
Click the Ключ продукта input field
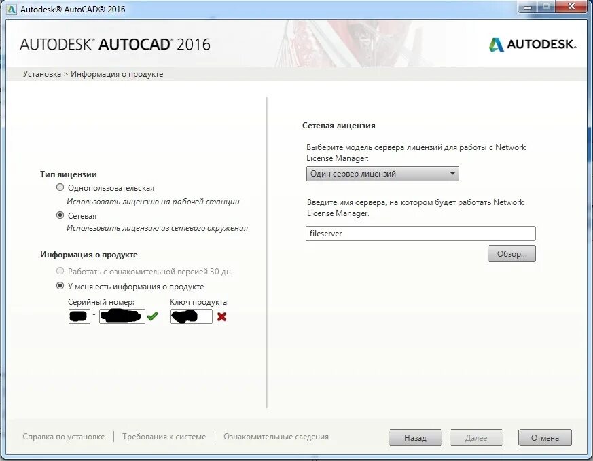(192, 316)
